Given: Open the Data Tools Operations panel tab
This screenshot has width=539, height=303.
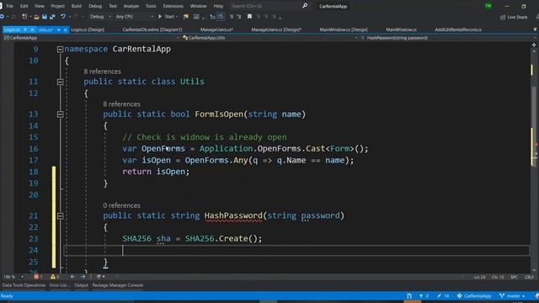Looking at the screenshot, I should click(x=24, y=285).
